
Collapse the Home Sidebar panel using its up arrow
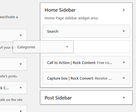click(x=124, y=10)
